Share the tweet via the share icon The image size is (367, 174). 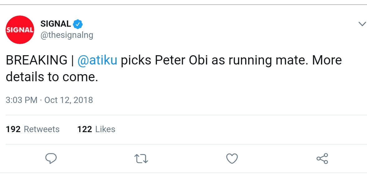click(x=322, y=158)
